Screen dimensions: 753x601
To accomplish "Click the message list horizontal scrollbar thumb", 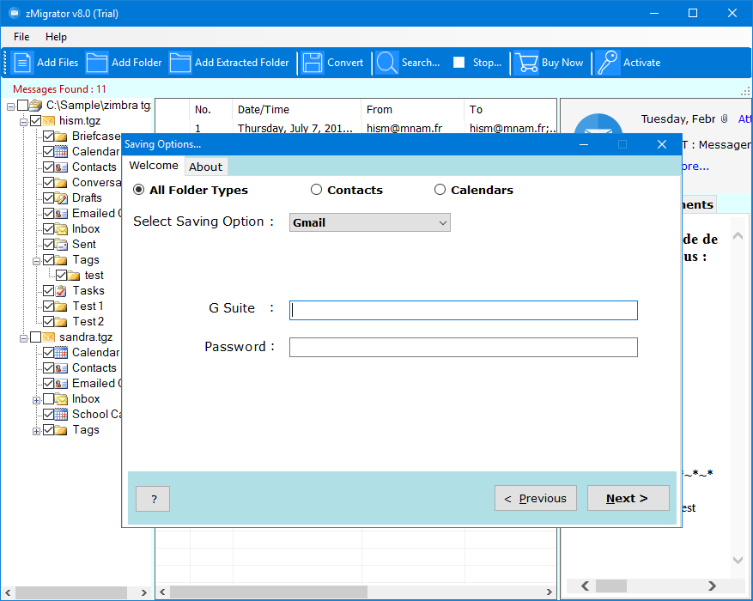I will pyautogui.click(x=269, y=592).
